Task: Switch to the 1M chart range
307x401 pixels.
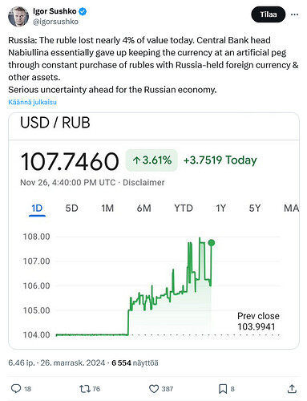Action: pyautogui.click(x=107, y=208)
